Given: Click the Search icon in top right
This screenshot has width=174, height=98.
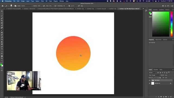Looking at the screenshot, I should [x=166, y=6].
